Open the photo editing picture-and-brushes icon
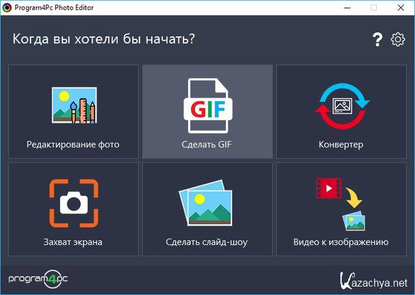The width and height of the screenshot is (415, 295). pyautogui.click(x=75, y=105)
